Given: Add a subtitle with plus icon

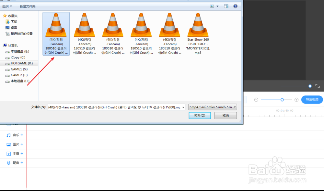Looking at the screenshot, I should click(x=22, y=154).
